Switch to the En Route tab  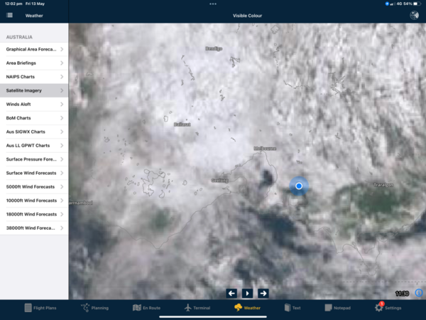[147, 308]
